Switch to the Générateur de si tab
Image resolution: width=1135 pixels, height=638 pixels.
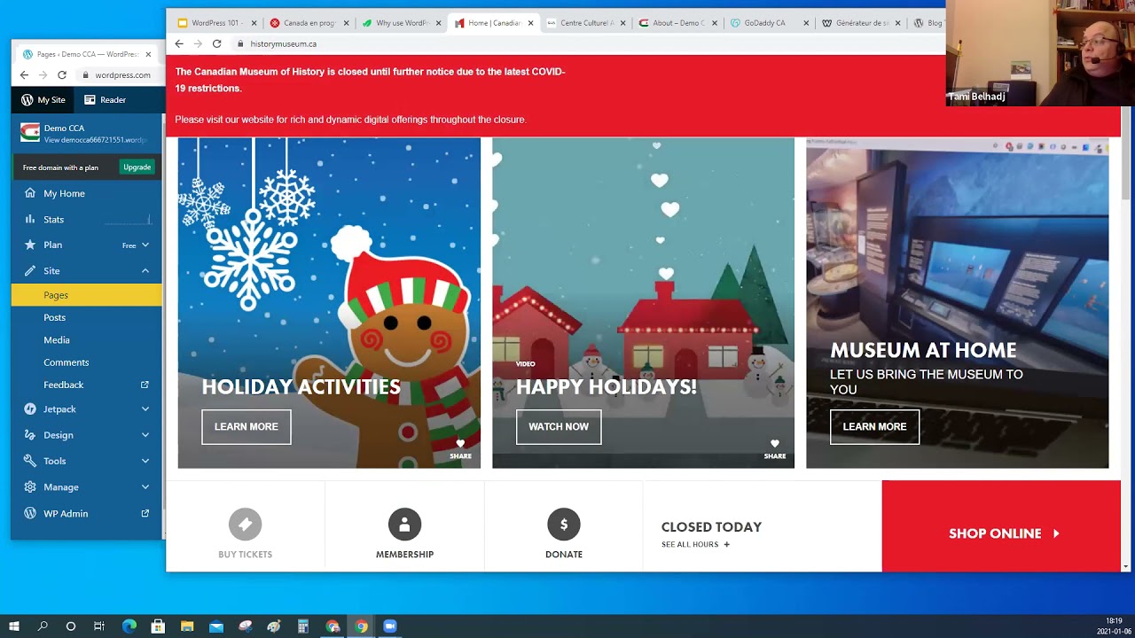tap(862, 23)
